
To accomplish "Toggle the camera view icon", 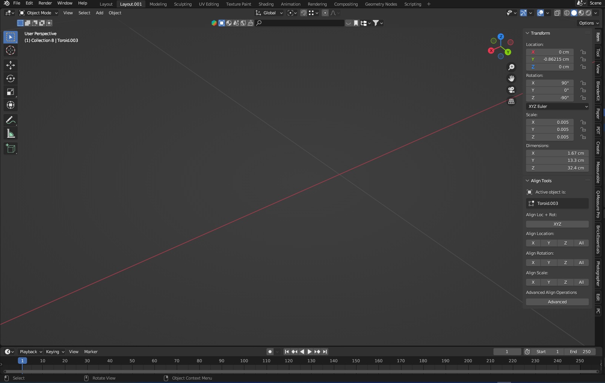I will (x=511, y=90).
